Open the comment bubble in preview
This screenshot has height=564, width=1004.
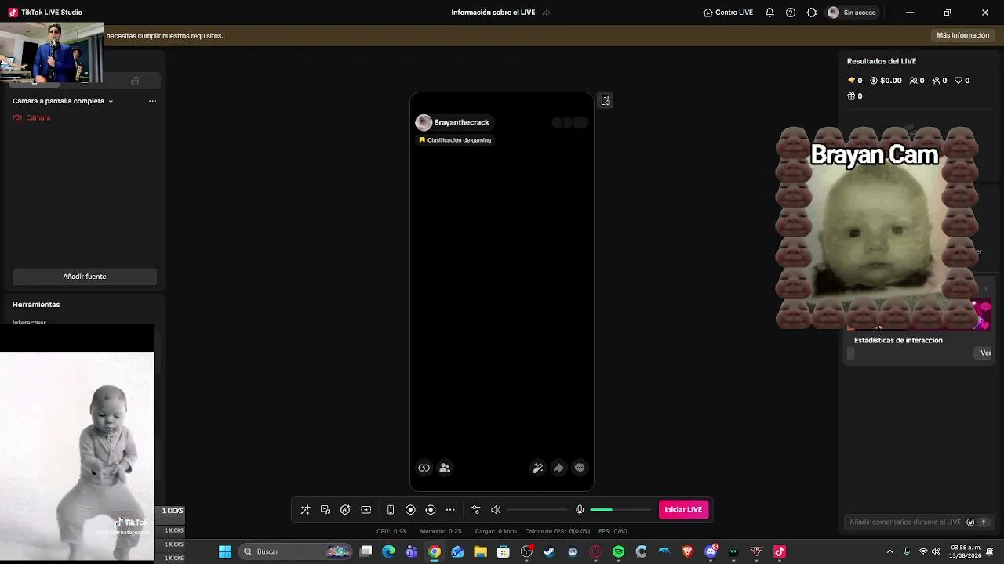[580, 468]
